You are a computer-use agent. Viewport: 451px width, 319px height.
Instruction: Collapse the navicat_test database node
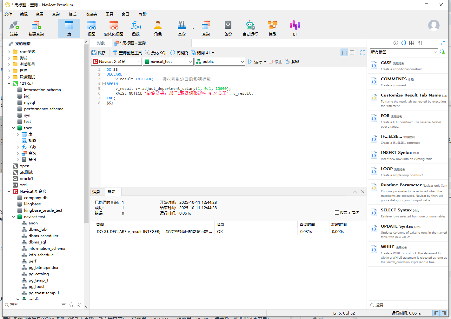(14, 217)
